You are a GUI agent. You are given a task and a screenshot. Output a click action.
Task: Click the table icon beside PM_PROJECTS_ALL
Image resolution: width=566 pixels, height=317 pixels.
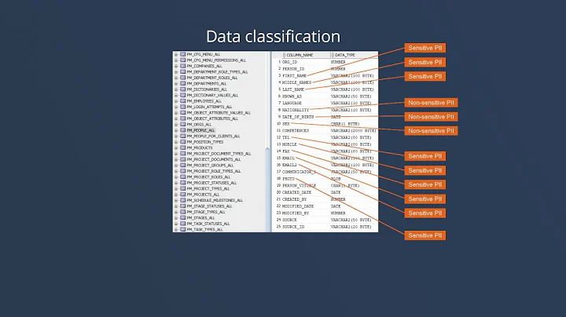[x=183, y=195]
